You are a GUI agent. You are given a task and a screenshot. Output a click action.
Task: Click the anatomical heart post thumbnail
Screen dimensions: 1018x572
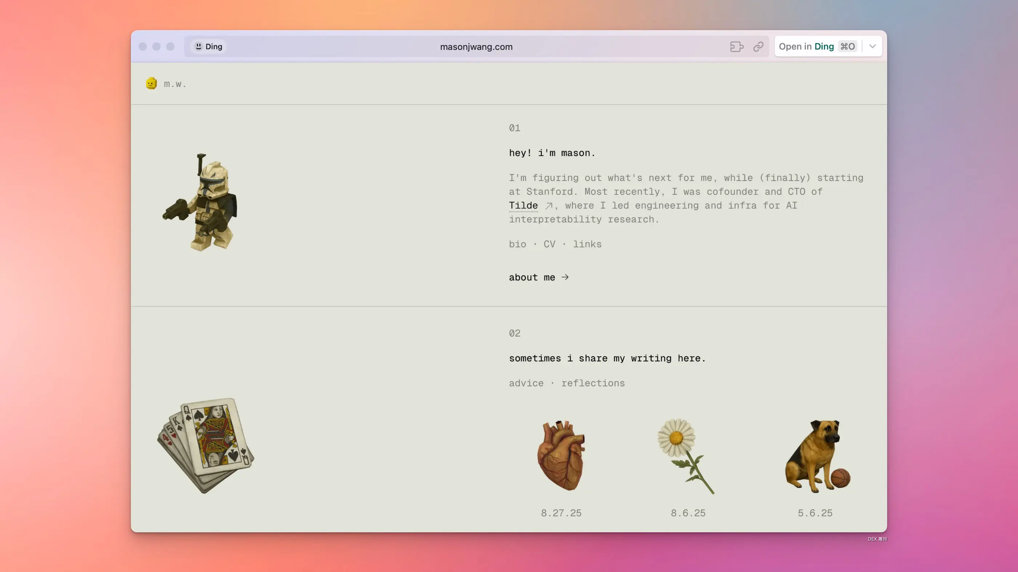tap(561, 455)
